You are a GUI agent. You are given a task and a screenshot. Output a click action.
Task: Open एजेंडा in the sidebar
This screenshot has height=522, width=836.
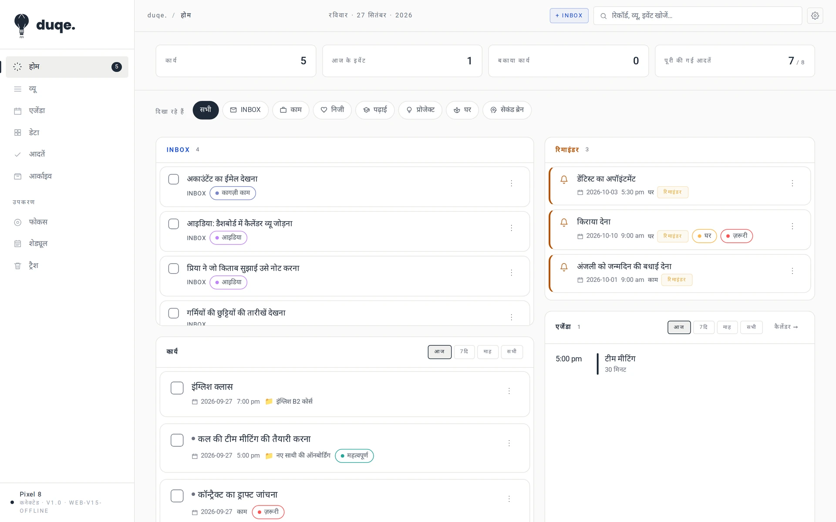pos(67,110)
